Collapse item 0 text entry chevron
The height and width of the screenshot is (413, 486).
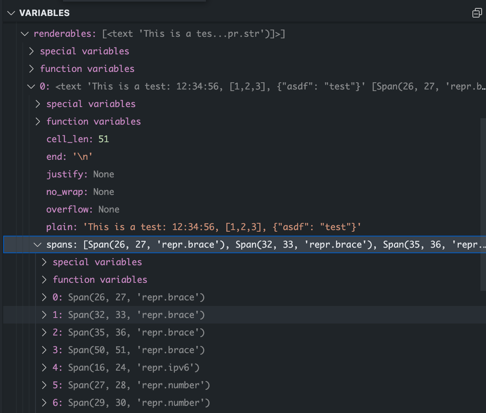tap(31, 87)
